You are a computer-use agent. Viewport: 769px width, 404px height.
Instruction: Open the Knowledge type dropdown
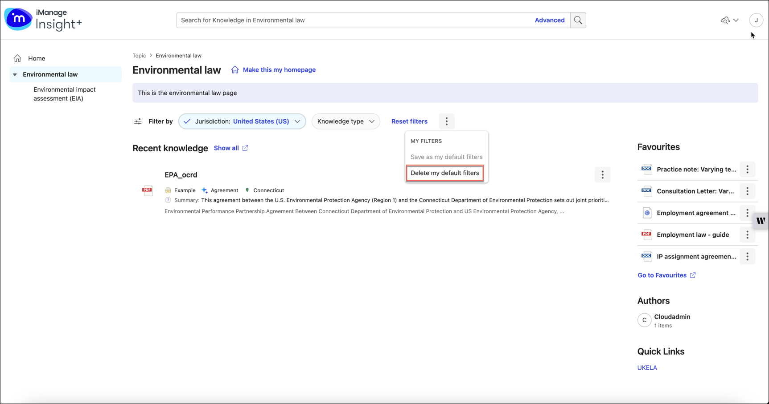[346, 121]
